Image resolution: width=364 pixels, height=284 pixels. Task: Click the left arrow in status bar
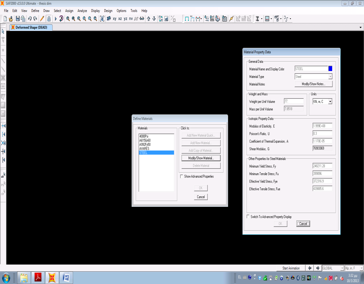[x=310, y=268]
